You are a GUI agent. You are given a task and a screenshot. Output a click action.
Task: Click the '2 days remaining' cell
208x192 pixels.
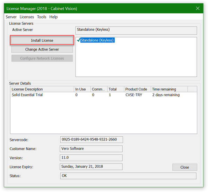tap(166, 95)
